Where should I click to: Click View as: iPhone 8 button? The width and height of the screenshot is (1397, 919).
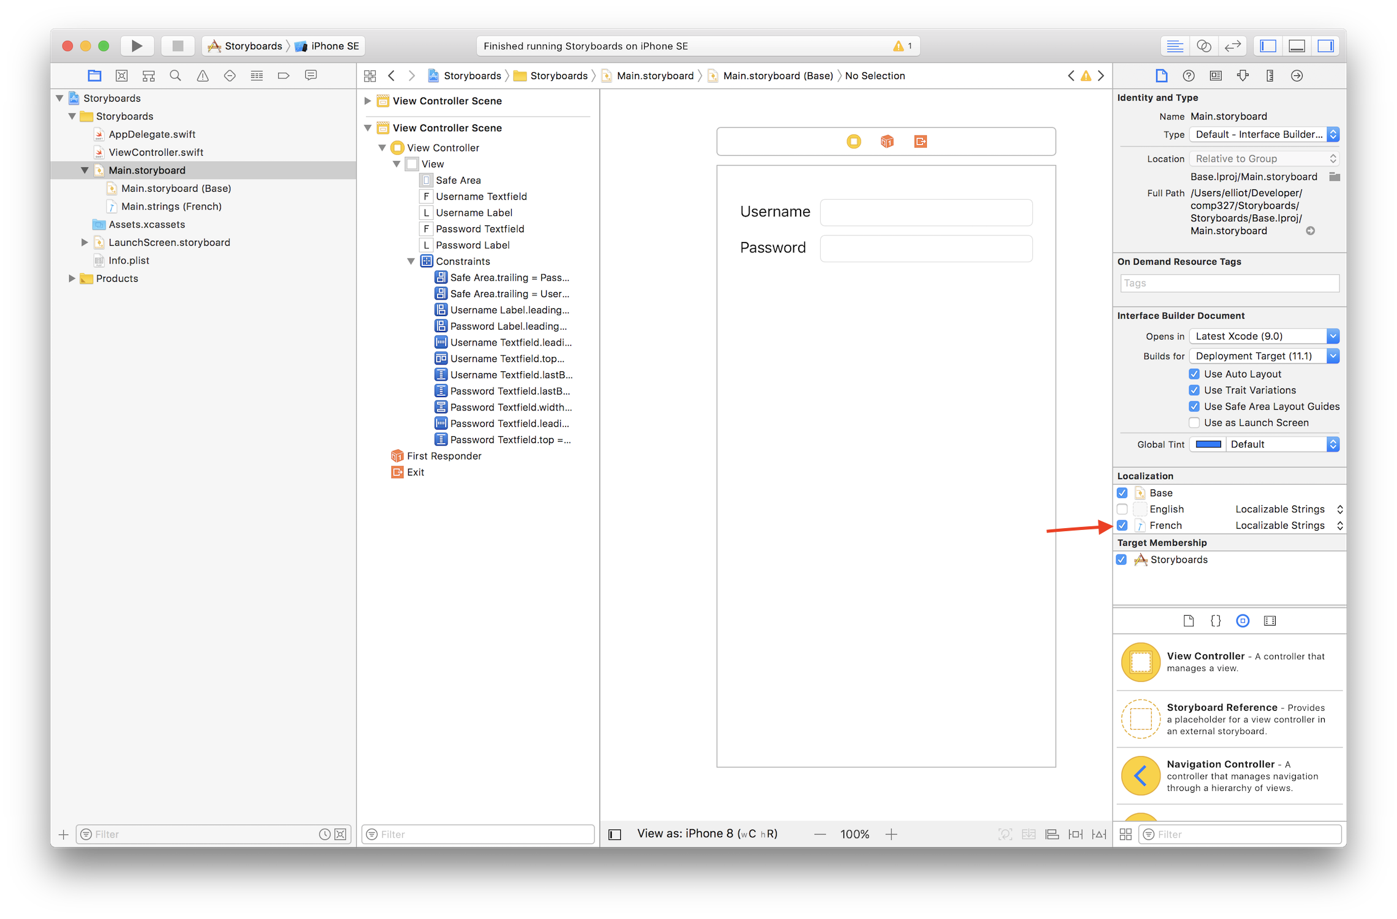pos(707,833)
